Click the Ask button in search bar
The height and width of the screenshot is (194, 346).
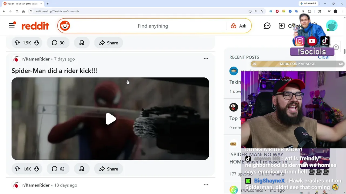pos(239,26)
